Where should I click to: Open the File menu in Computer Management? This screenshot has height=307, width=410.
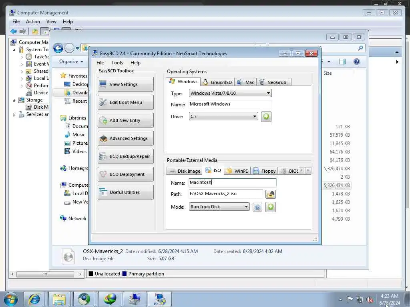16,22
